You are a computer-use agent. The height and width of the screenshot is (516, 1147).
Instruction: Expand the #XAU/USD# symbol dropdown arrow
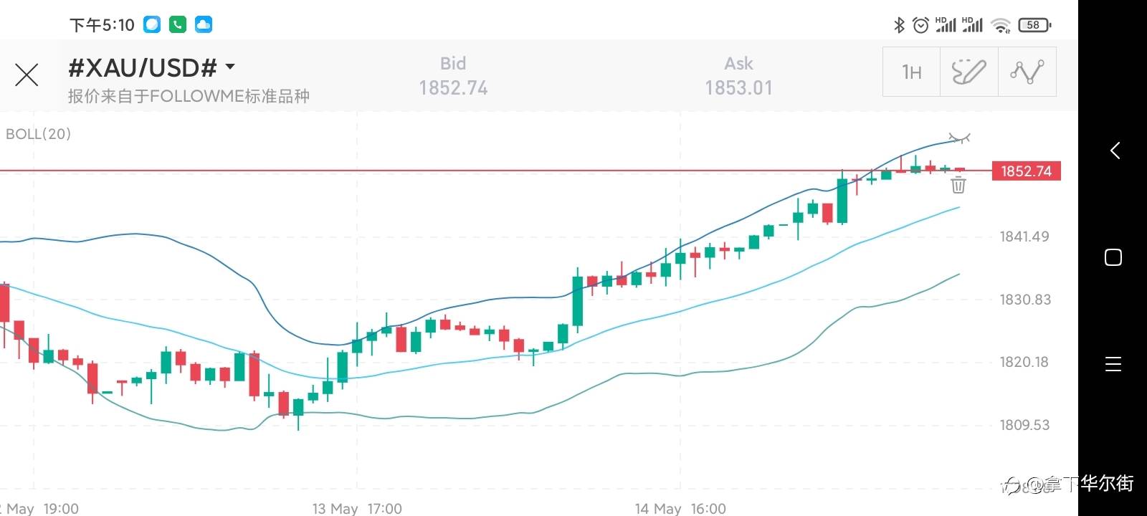click(230, 67)
